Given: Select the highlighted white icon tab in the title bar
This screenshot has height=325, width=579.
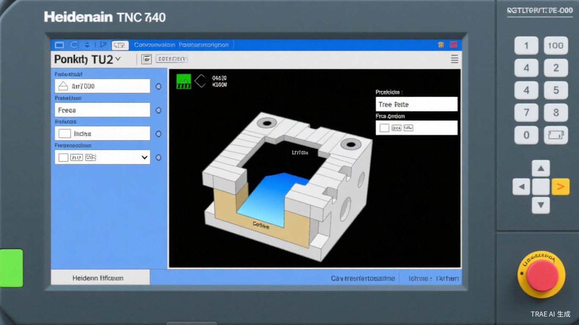Looking at the screenshot, I should tap(120, 45).
